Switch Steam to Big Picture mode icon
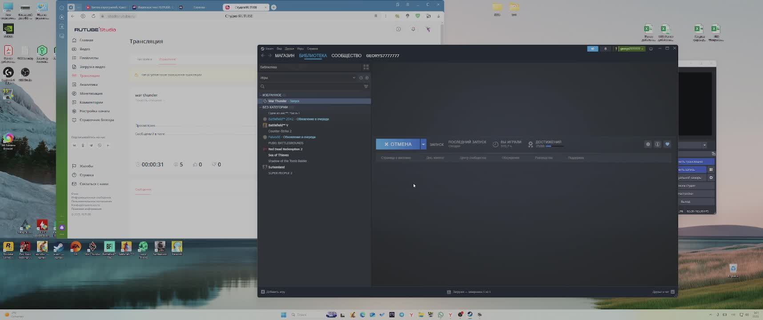 (x=651, y=49)
